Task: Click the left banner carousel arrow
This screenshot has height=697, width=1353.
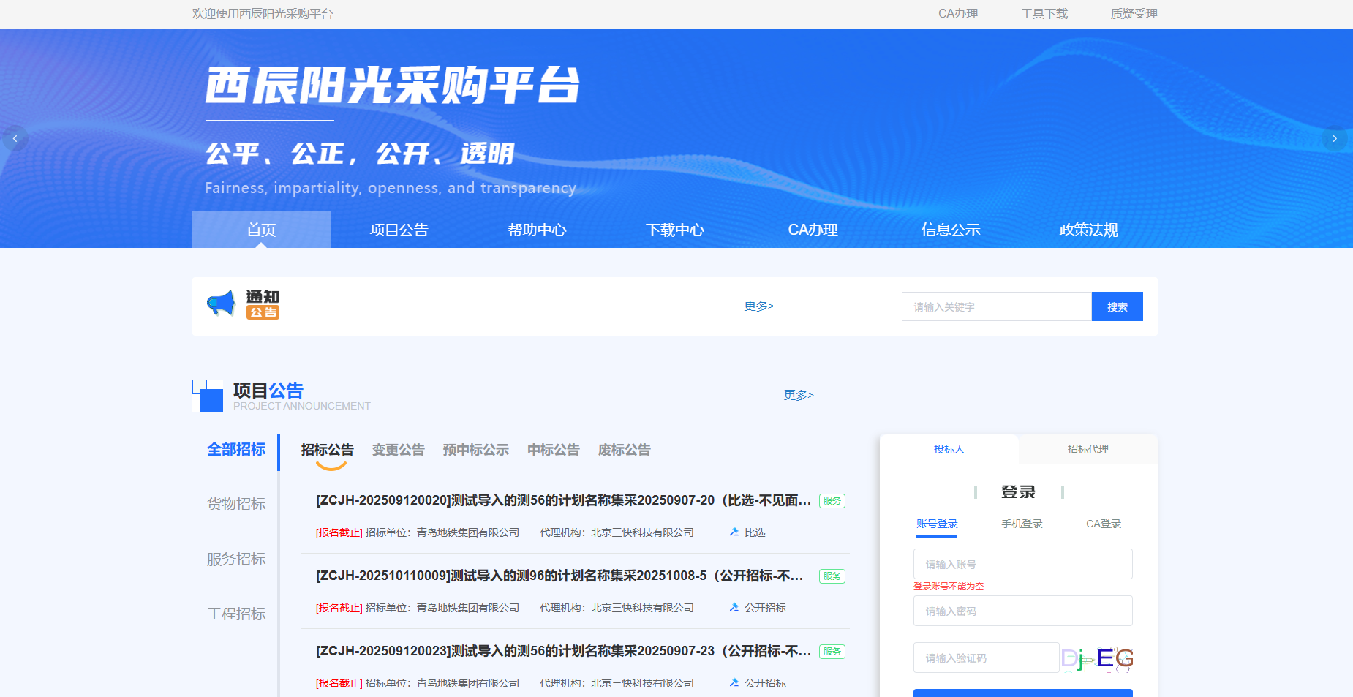Action: click(x=15, y=138)
